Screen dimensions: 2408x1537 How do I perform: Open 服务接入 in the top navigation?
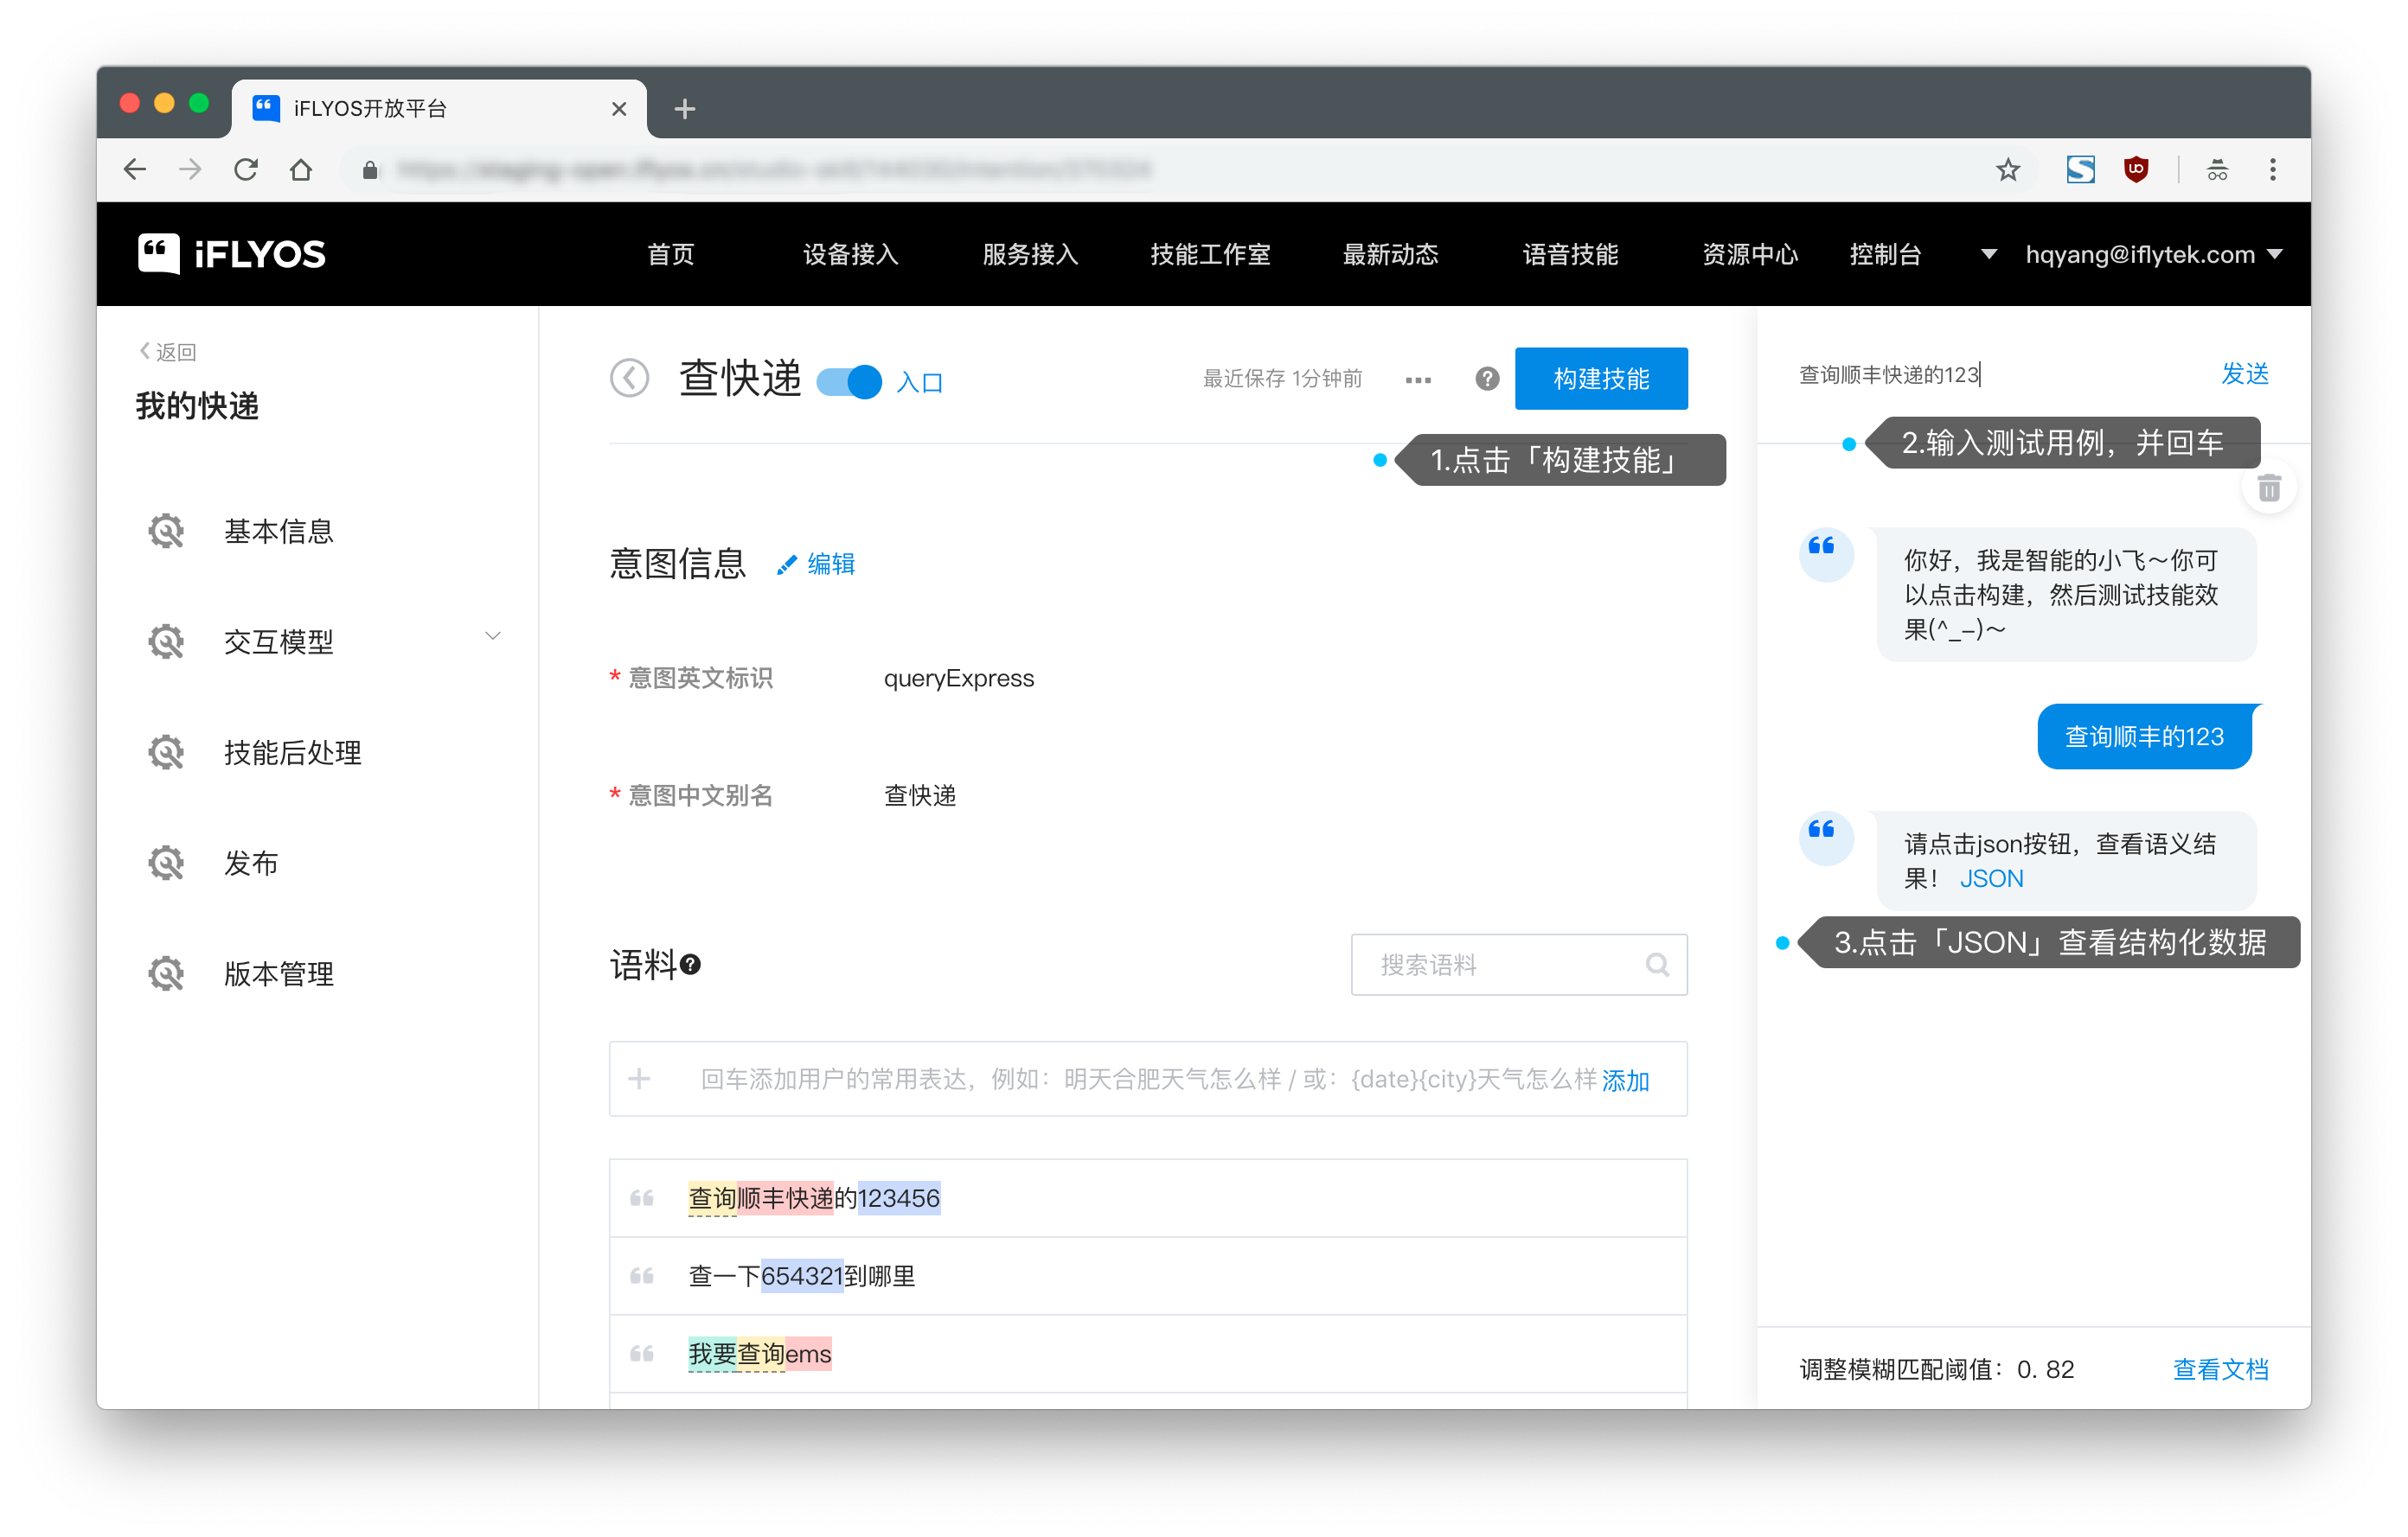[1030, 254]
